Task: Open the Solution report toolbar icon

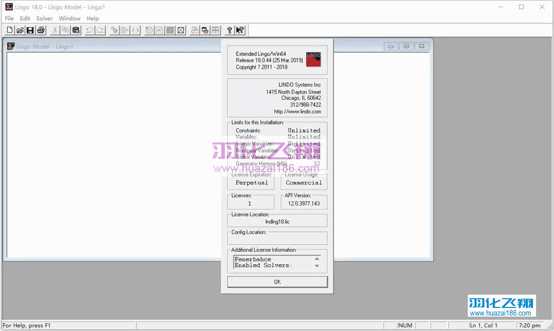Action: (x=160, y=30)
